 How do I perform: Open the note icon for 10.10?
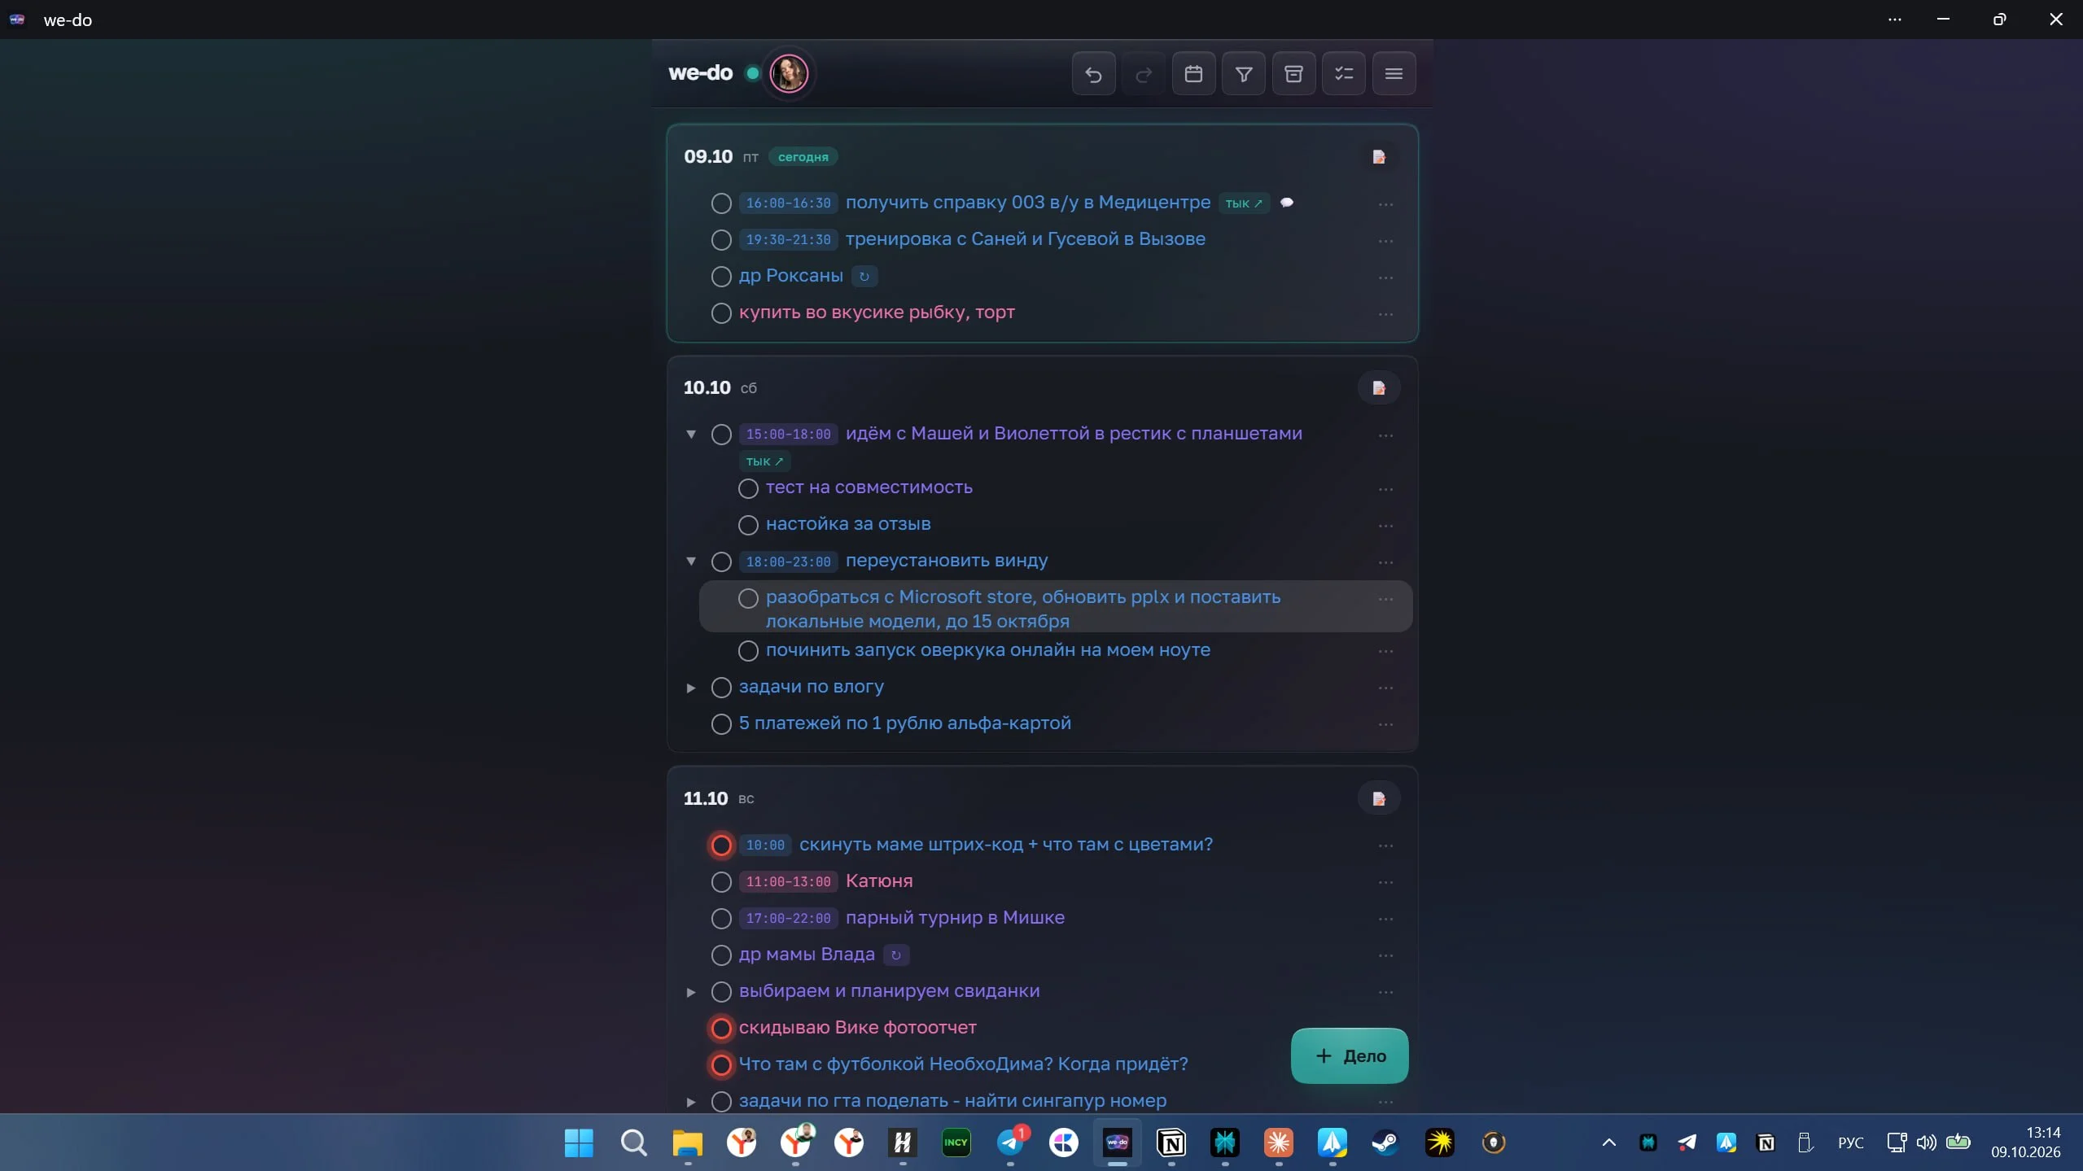[1379, 388]
